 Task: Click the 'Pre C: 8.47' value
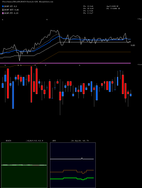pyautogui.click(x=88, y=13)
